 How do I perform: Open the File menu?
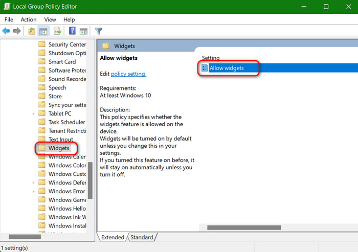(x=9, y=19)
